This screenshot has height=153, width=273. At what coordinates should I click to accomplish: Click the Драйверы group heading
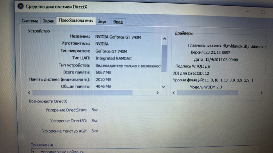pyautogui.click(x=184, y=33)
